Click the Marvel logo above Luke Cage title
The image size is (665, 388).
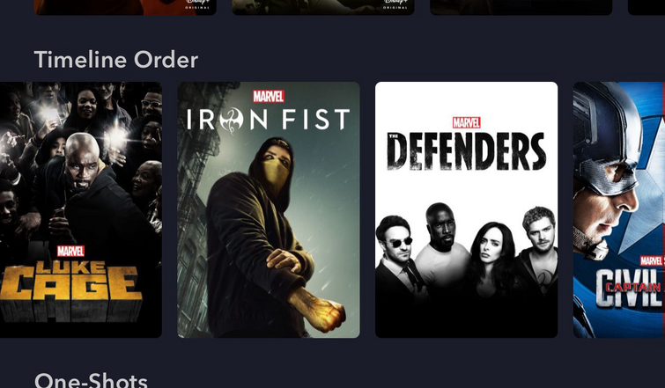point(70,252)
